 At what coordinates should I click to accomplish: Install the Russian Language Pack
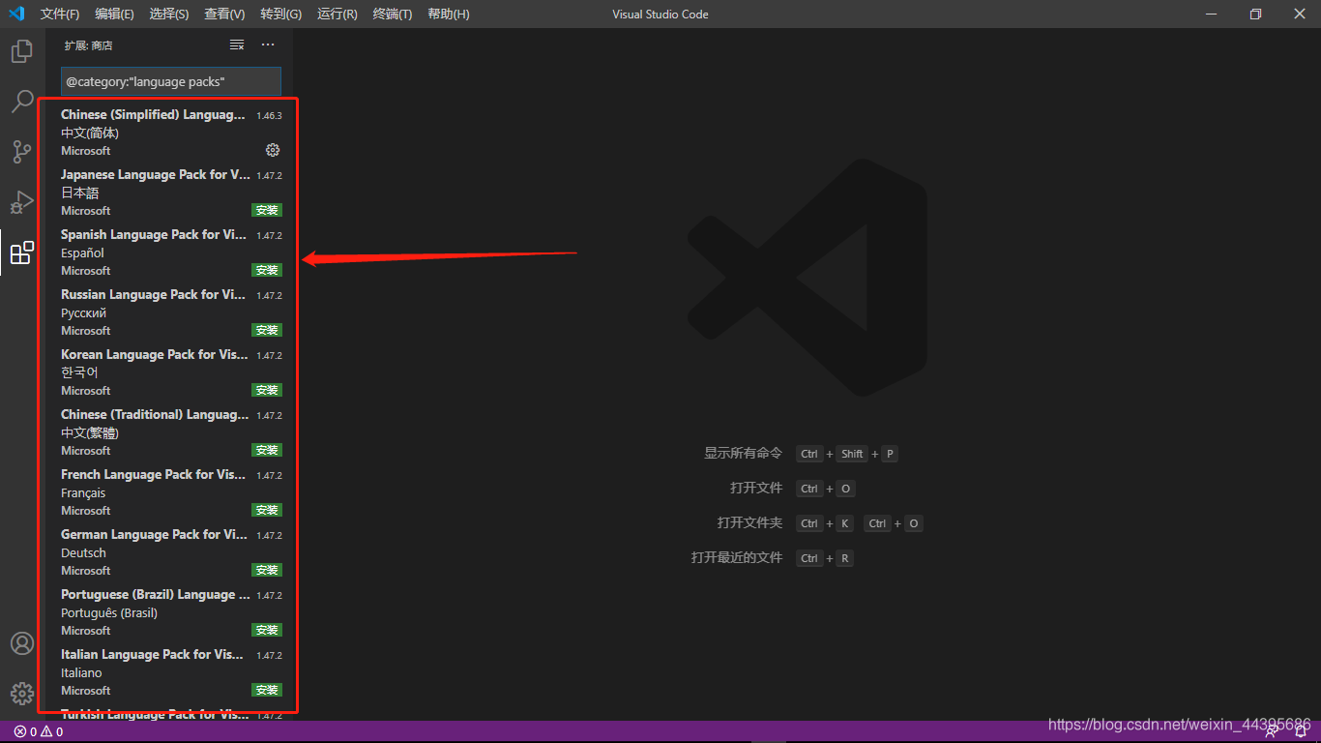pyautogui.click(x=267, y=330)
